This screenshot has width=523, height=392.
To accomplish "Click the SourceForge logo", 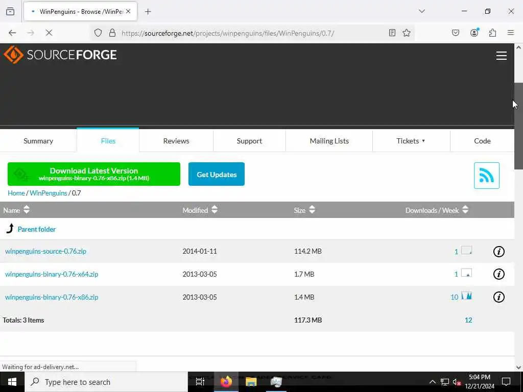I will [60, 55].
